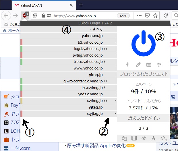Click the PayPay sidebar icon
The image size is (178, 151).
pyautogui.click(x=6, y=105)
